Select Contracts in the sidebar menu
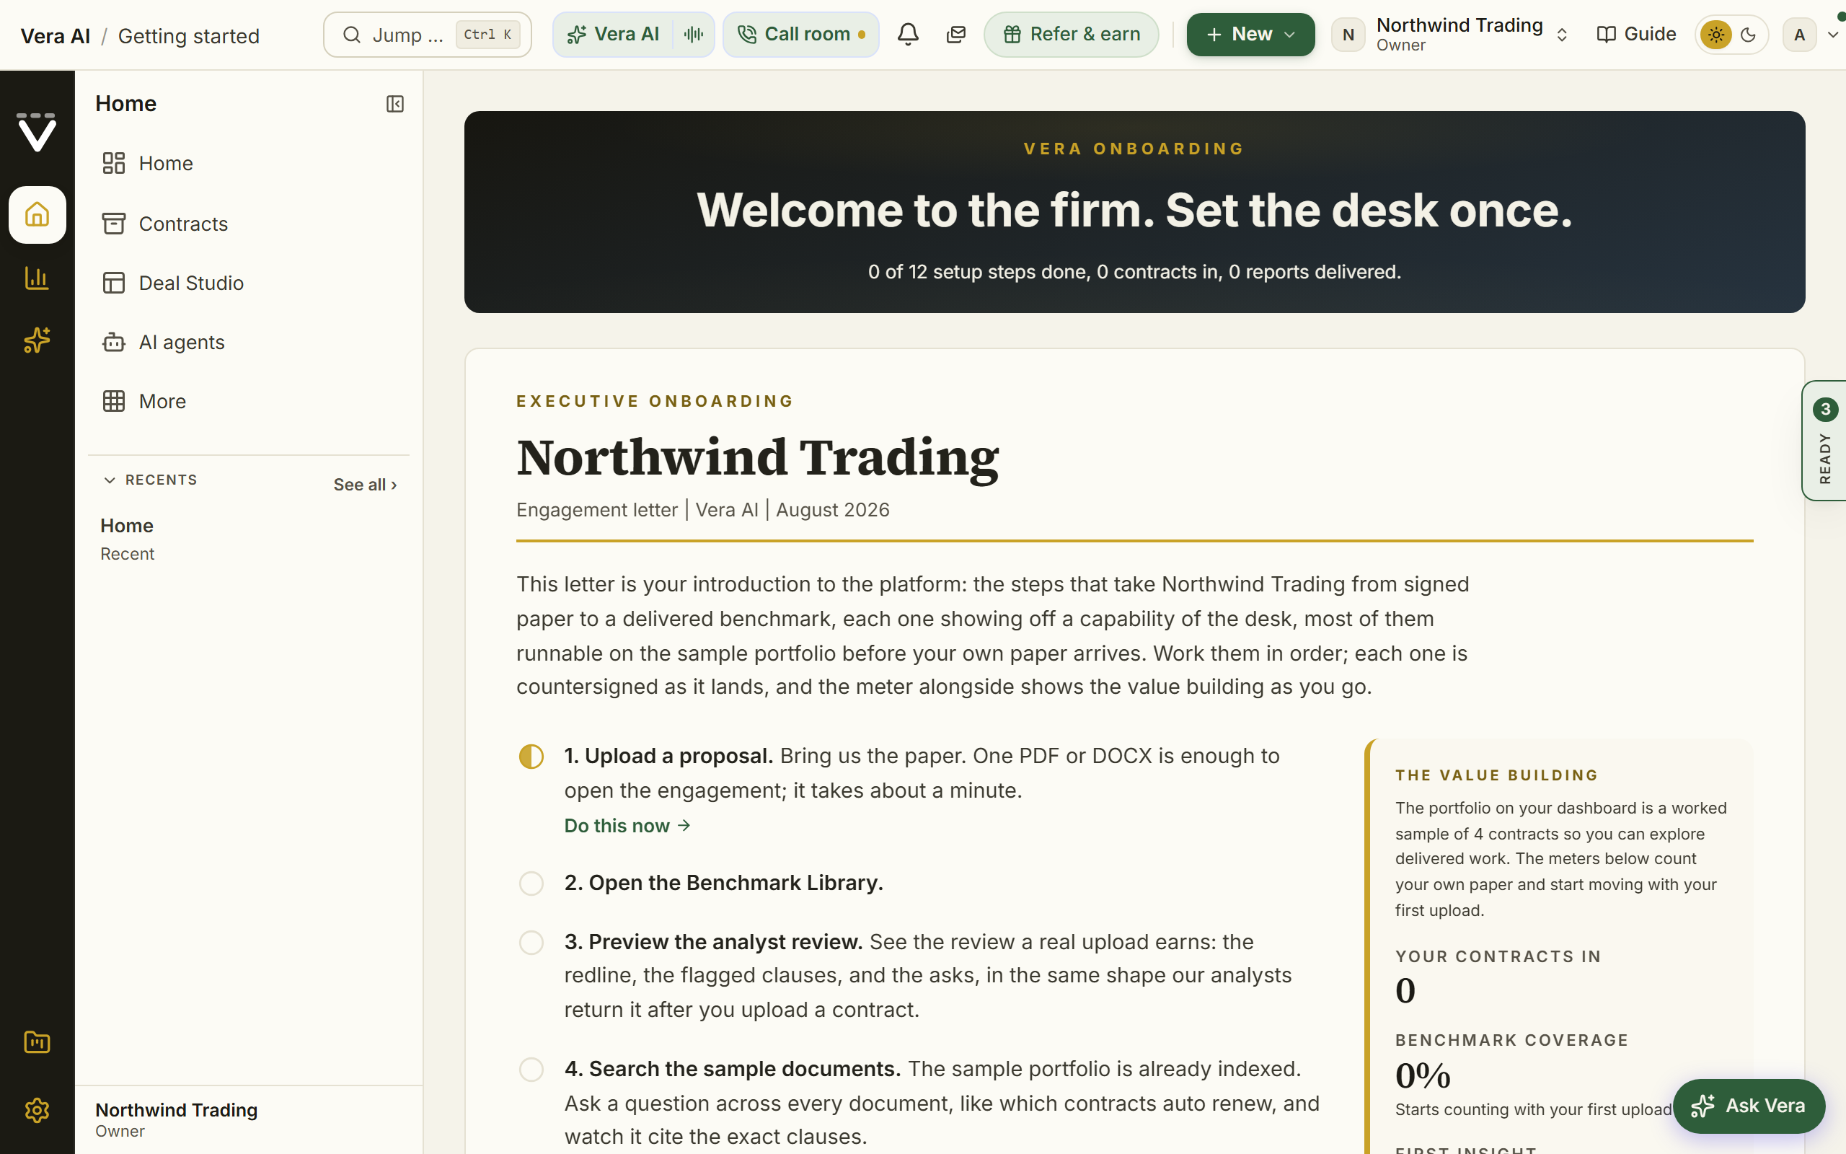This screenshot has width=1846, height=1154. [x=249, y=224]
